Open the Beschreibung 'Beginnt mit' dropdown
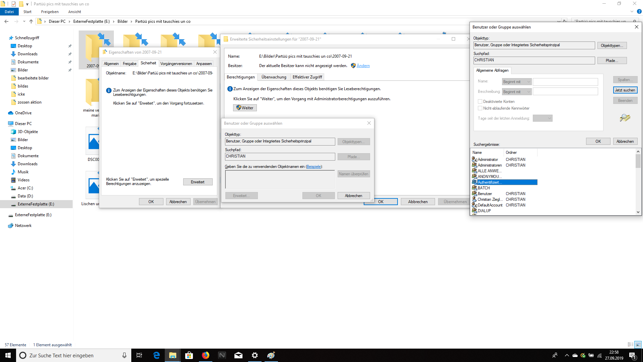This screenshot has height=362, width=643. pos(516,92)
